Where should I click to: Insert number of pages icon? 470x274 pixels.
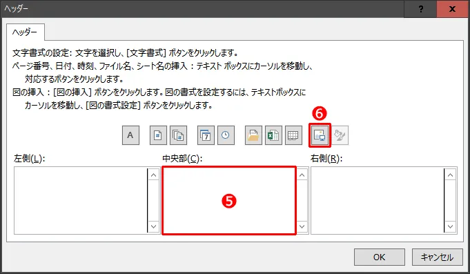(x=178, y=135)
